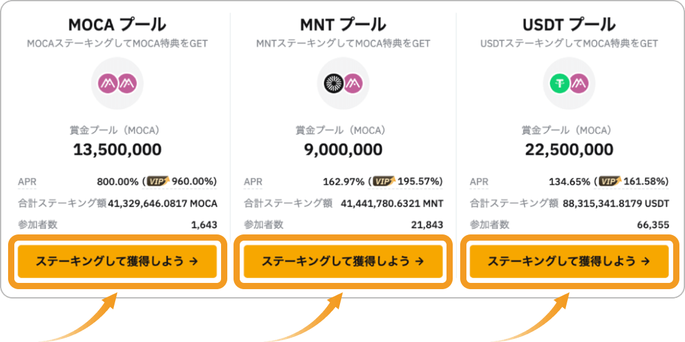Viewport: 685px width, 342px height.
Task: Select the USDT プール heading
Action: point(569,25)
